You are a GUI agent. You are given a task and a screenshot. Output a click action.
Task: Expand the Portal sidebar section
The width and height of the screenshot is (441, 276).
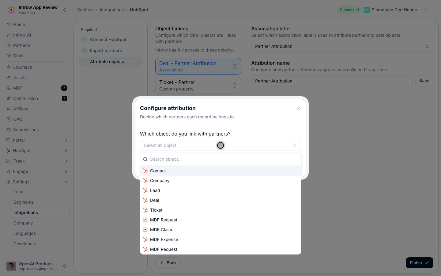coord(66,140)
